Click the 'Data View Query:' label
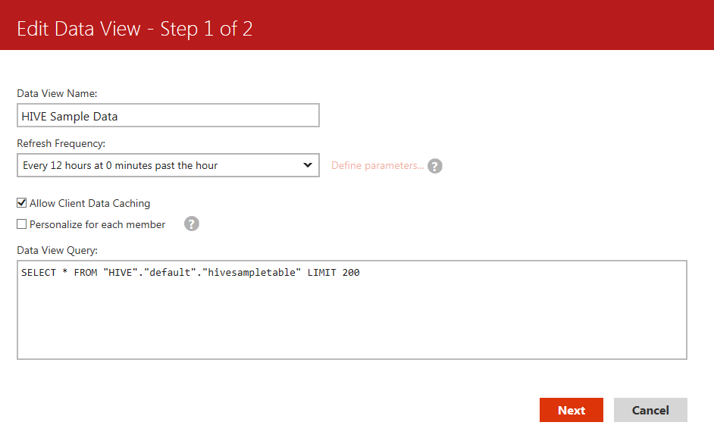This screenshot has height=441, width=714. coord(58,250)
